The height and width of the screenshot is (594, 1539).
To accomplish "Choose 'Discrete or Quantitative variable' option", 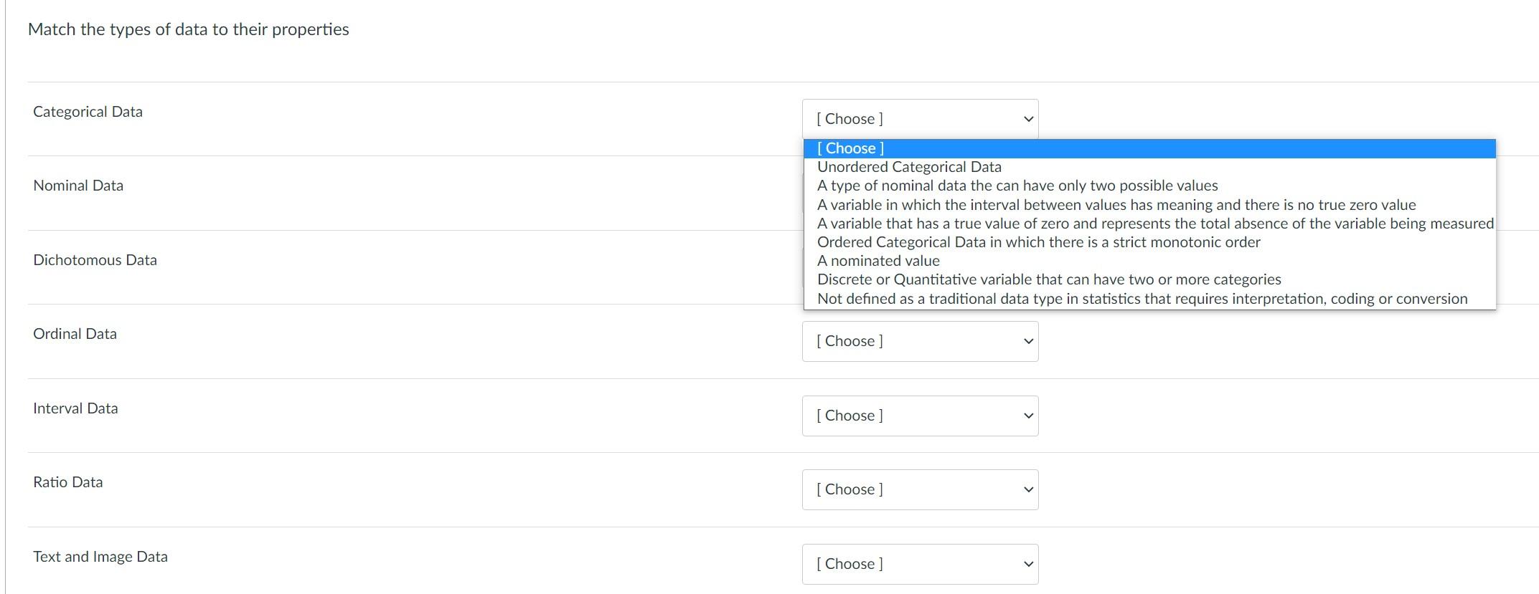I will [x=1149, y=279].
